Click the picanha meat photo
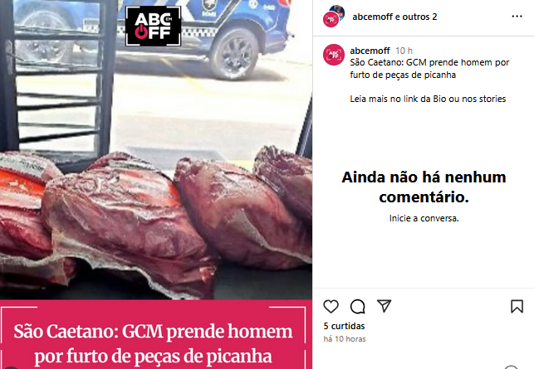Image resolution: width=534 pixels, height=369 pixels. click(x=156, y=221)
